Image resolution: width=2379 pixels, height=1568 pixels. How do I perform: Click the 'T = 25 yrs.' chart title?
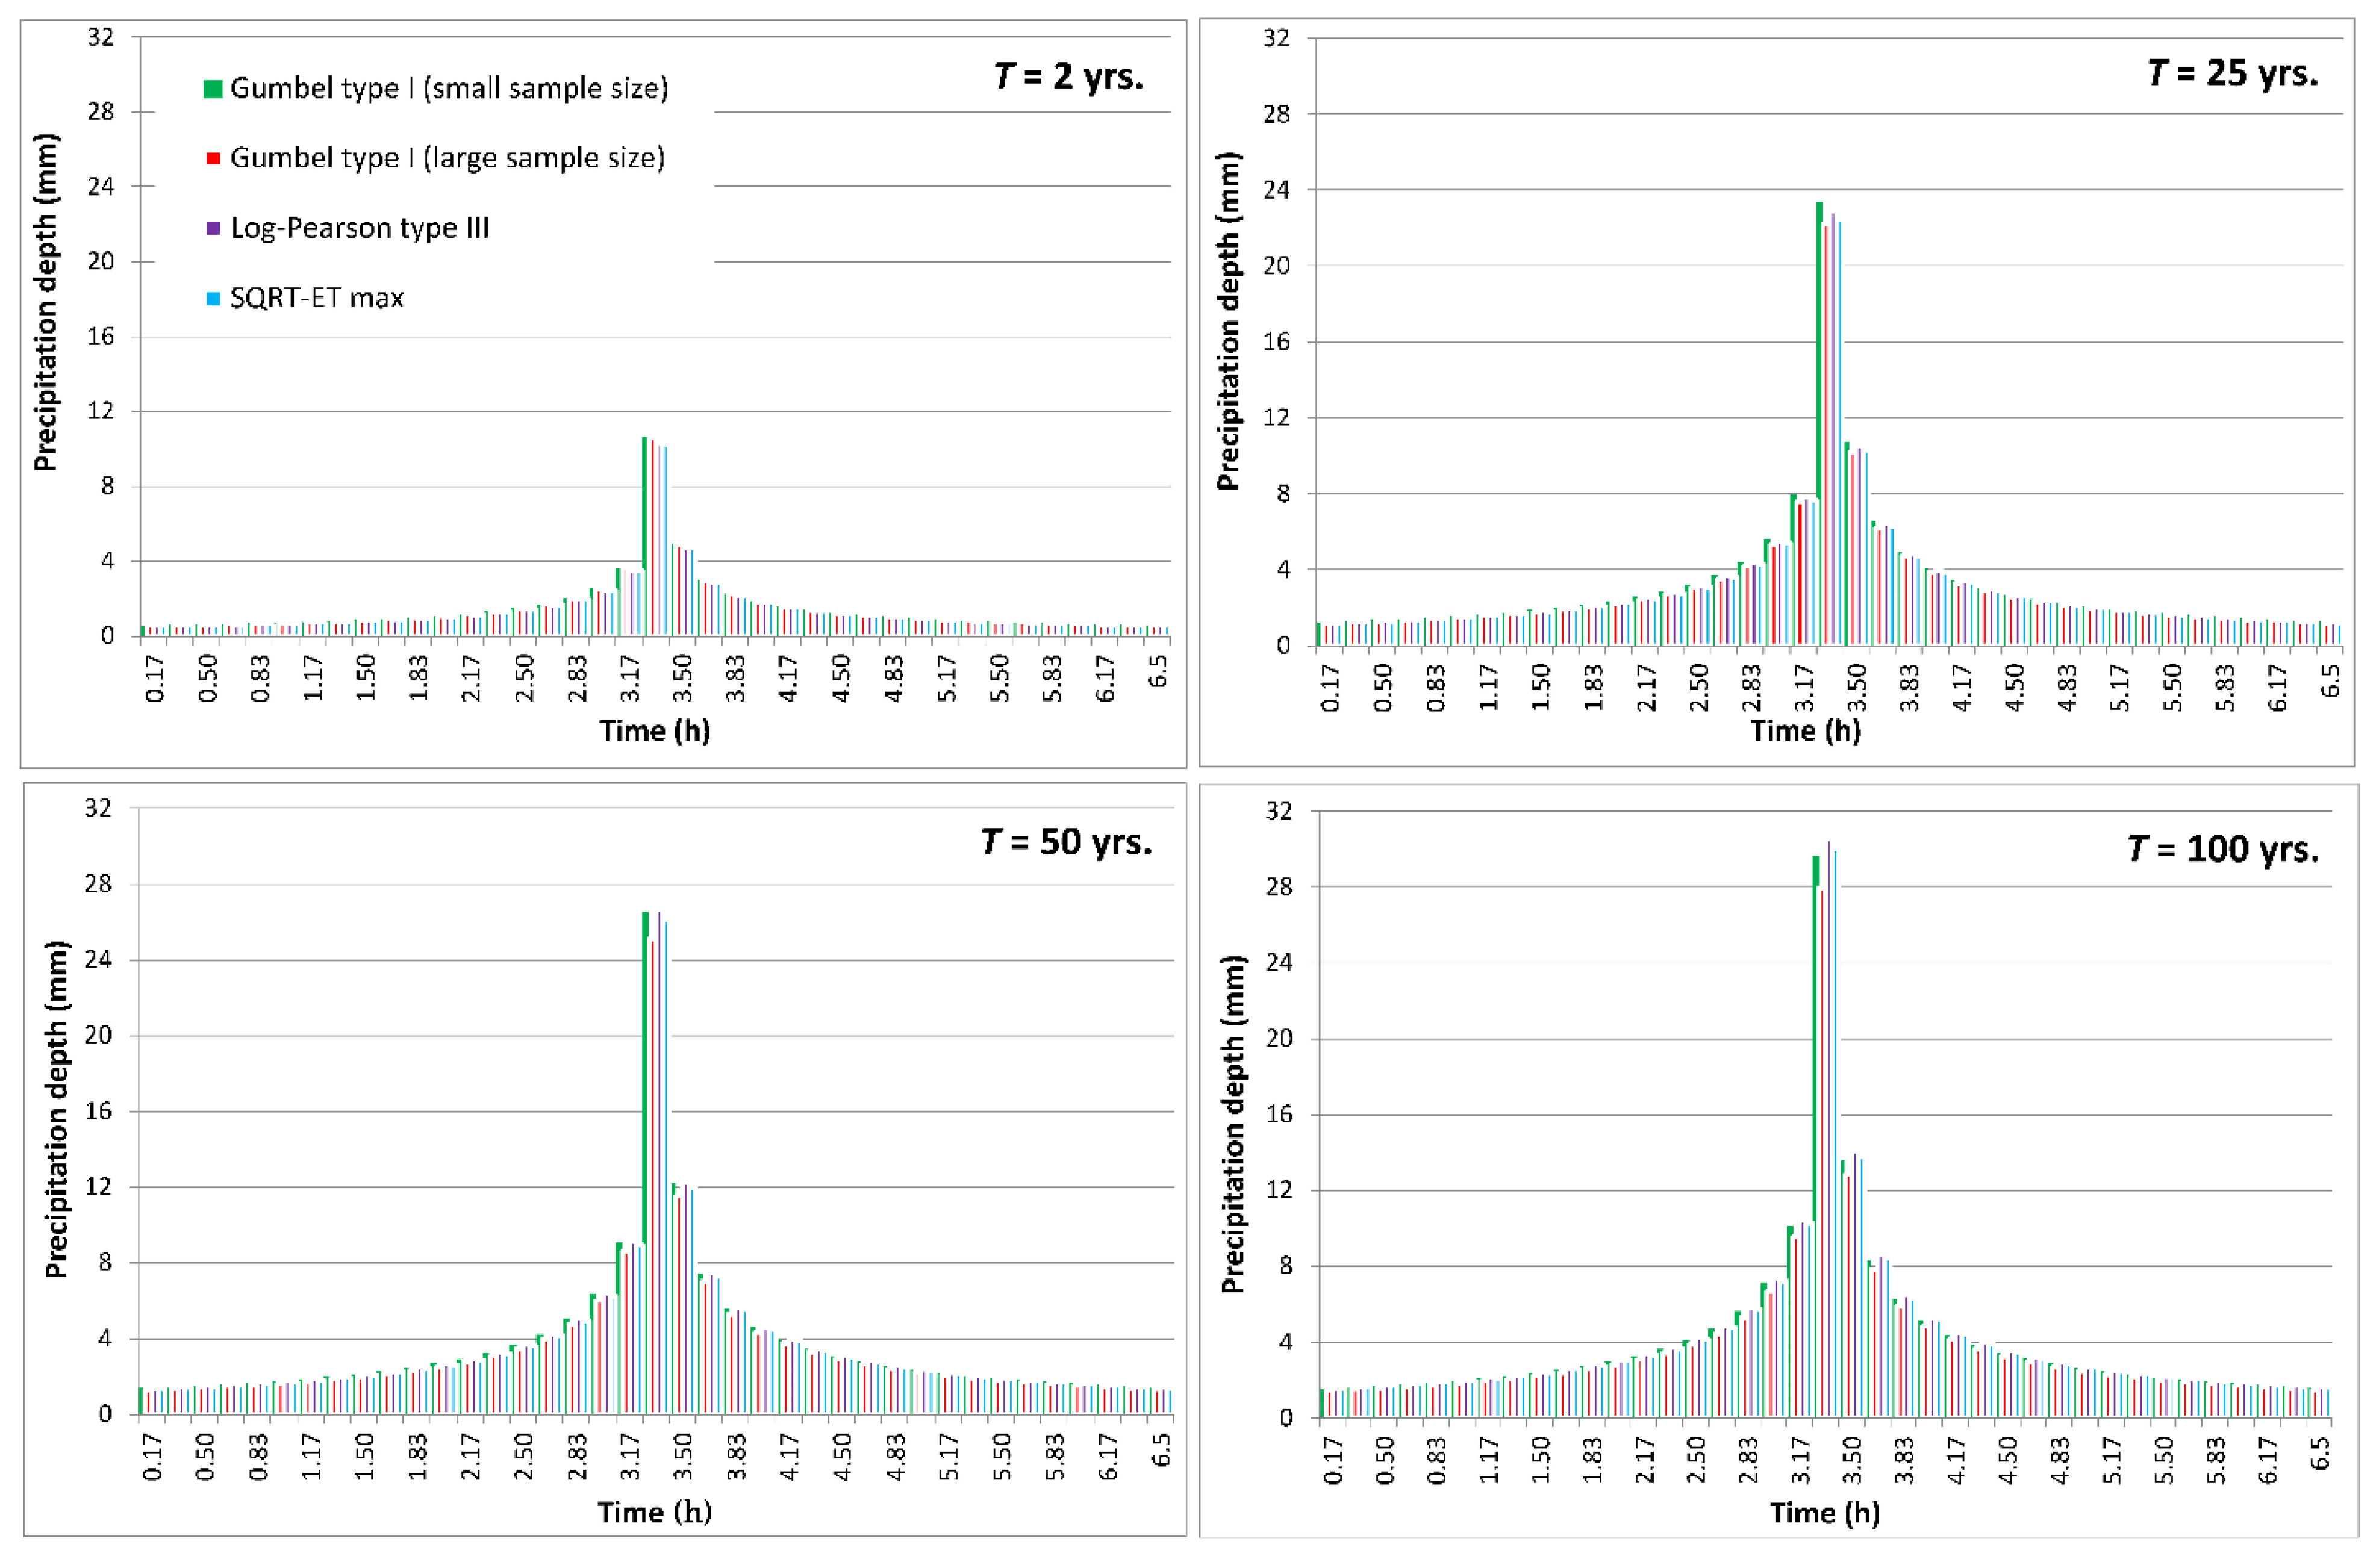(2232, 73)
